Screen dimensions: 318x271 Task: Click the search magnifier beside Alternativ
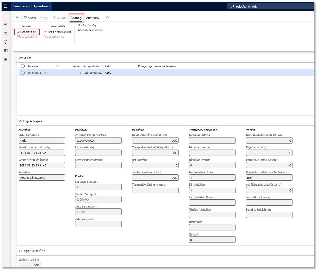pos(107,18)
